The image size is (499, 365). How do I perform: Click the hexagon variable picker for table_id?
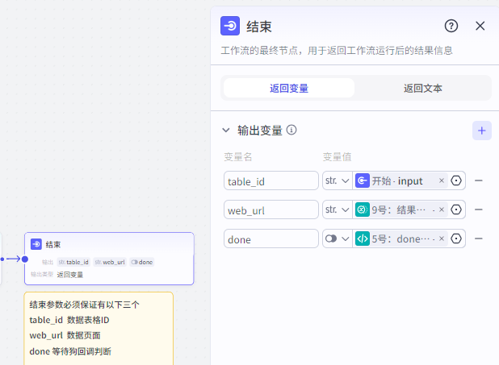pos(456,180)
